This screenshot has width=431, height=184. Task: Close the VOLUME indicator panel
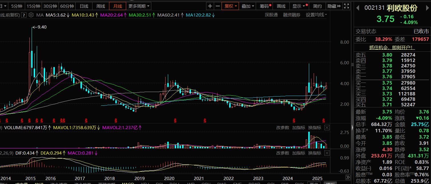[x=327, y=127]
